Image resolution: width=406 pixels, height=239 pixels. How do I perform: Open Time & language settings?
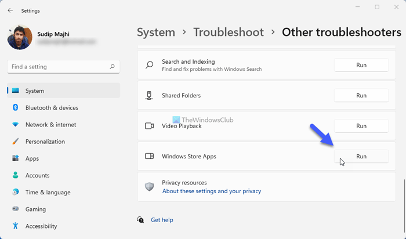click(x=48, y=192)
